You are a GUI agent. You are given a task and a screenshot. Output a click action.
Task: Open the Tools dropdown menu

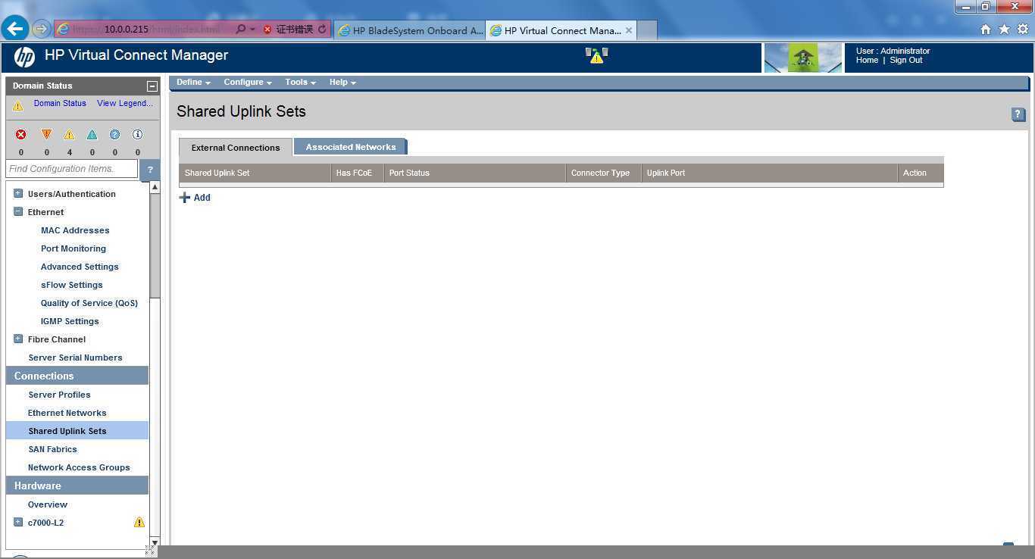pyautogui.click(x=300, y=82)
